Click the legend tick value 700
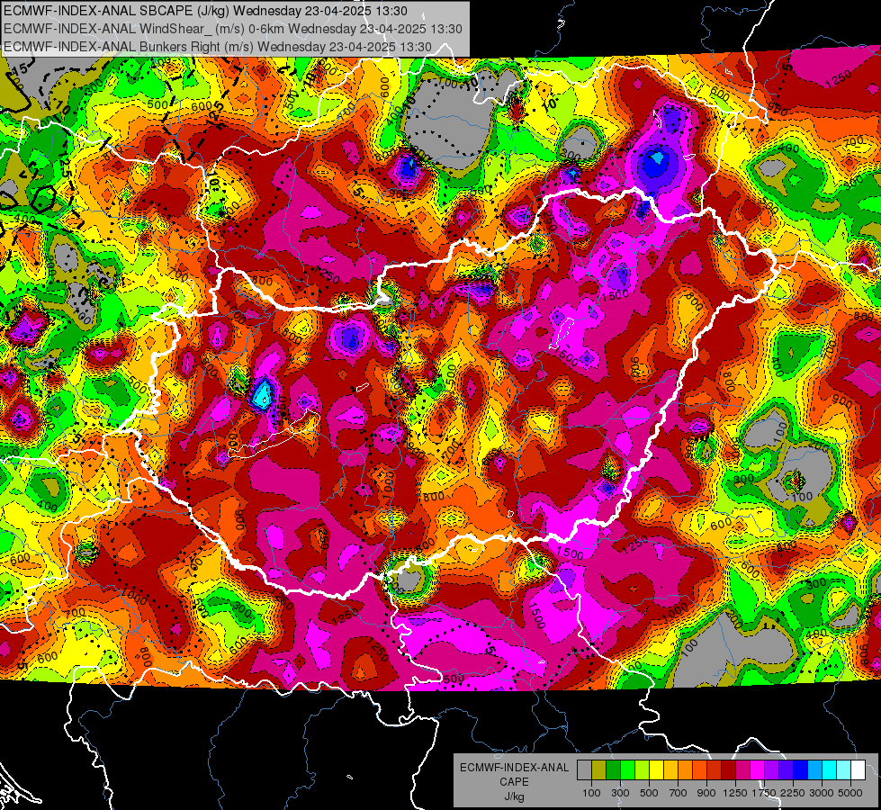 pos(679,793)
